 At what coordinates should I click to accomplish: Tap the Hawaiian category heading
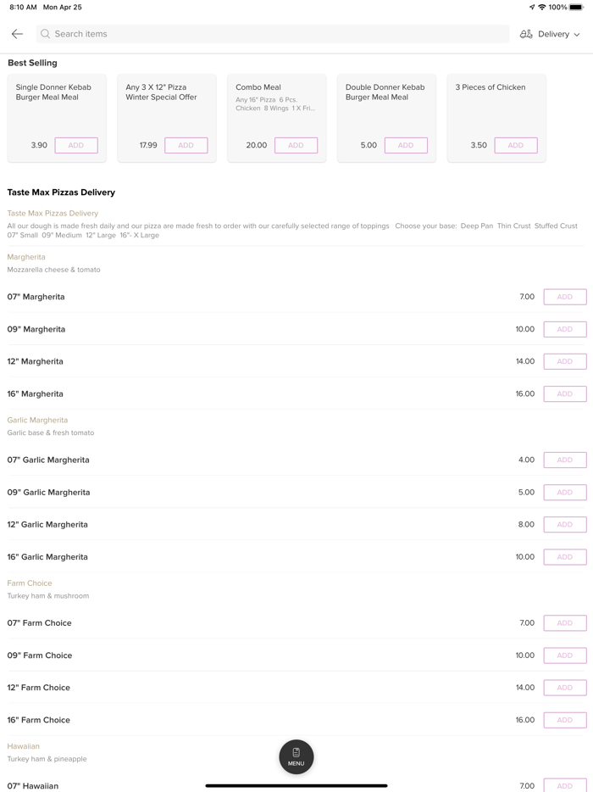pyautogui.click(x=24, y=746)
